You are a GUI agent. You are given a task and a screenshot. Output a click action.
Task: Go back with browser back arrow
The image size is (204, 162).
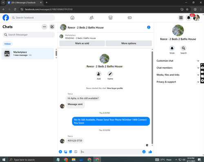coord(4,9)
